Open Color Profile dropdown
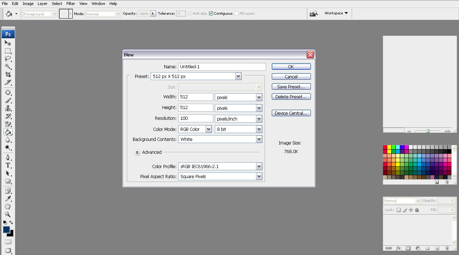 point(259,166)
